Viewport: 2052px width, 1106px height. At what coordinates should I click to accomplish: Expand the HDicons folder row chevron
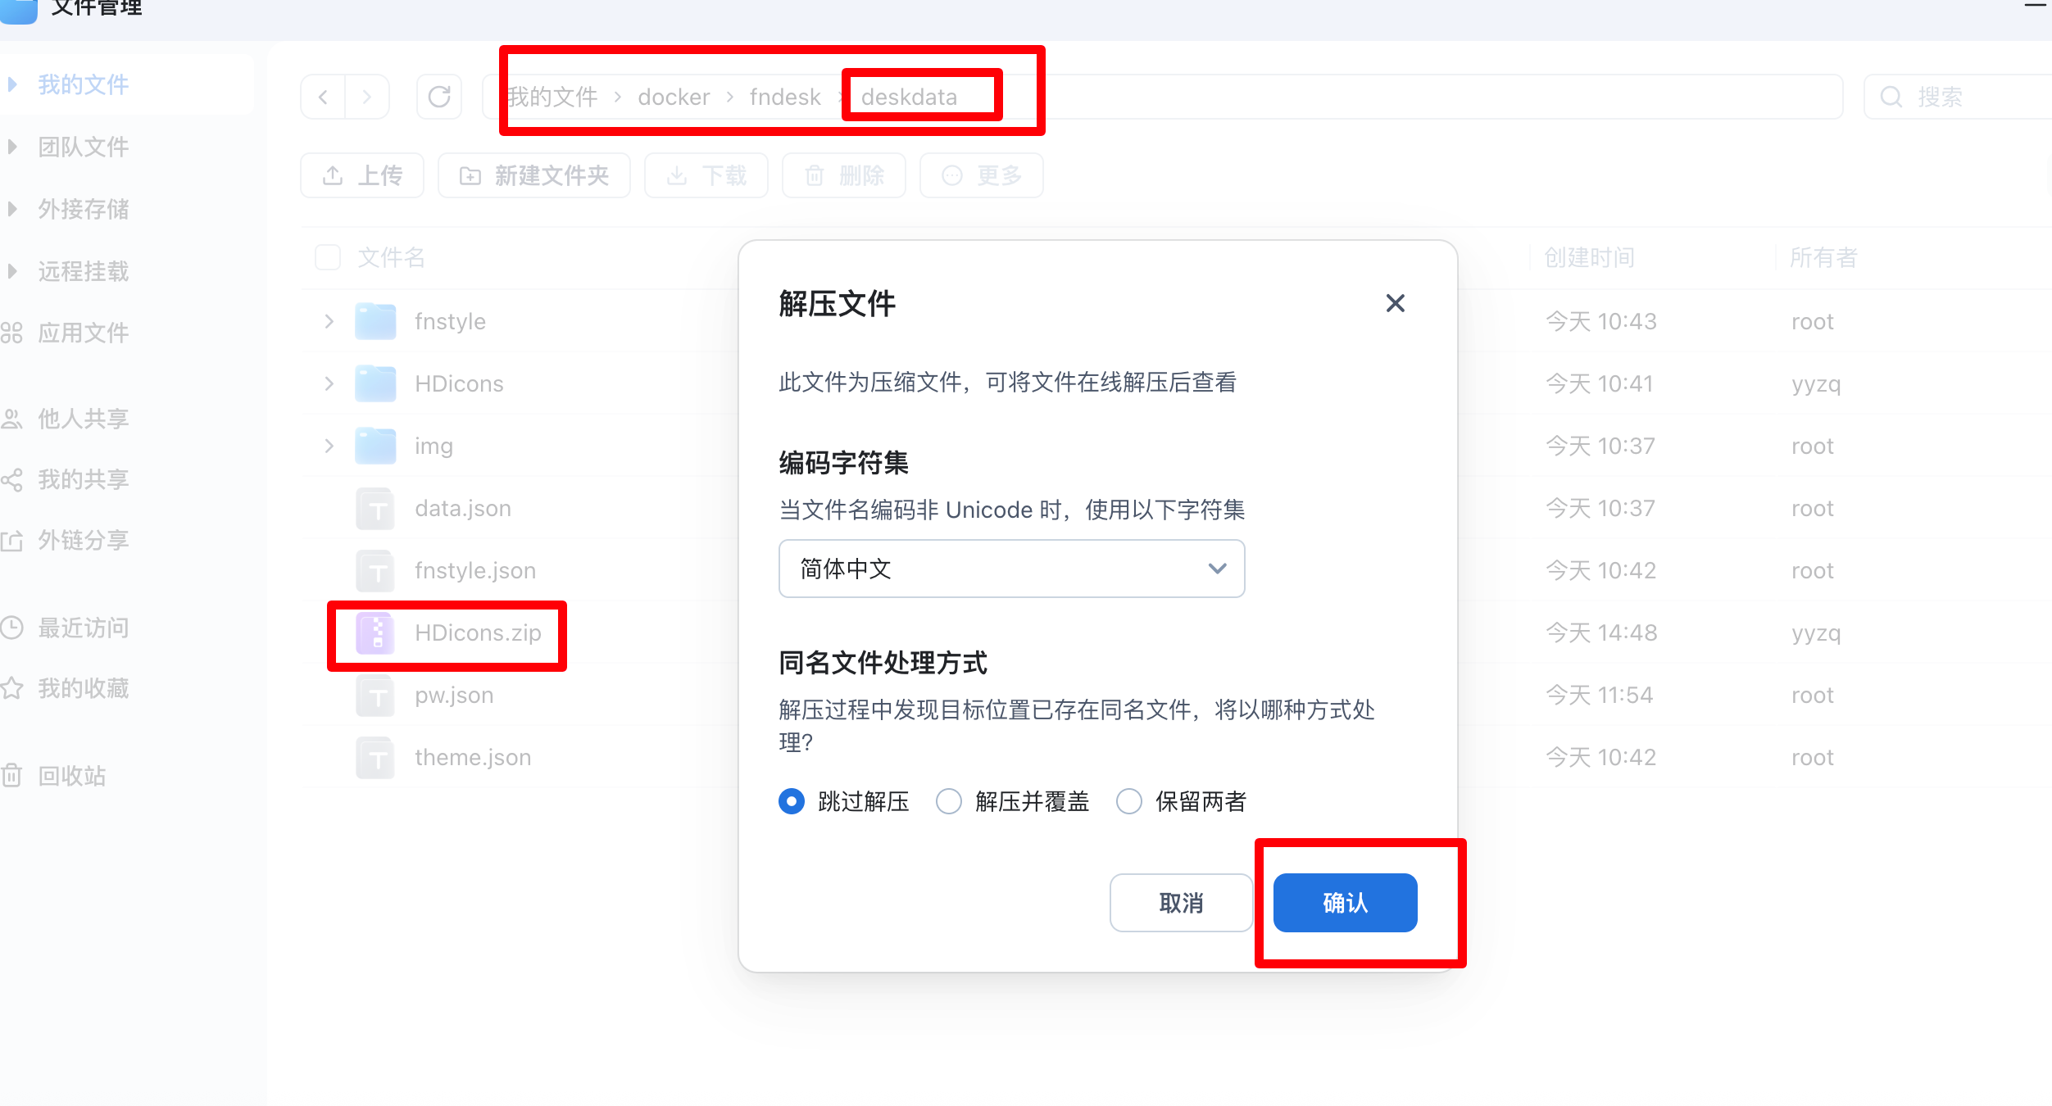coord(329,383)
